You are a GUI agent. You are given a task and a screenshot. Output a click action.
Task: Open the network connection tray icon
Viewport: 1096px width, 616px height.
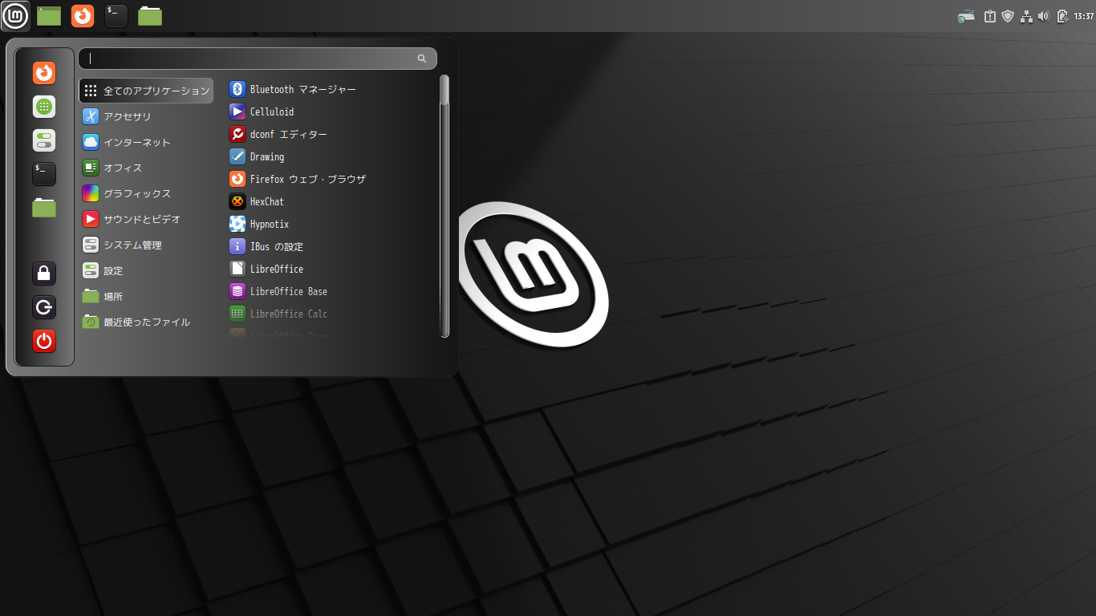point(1026,16)
